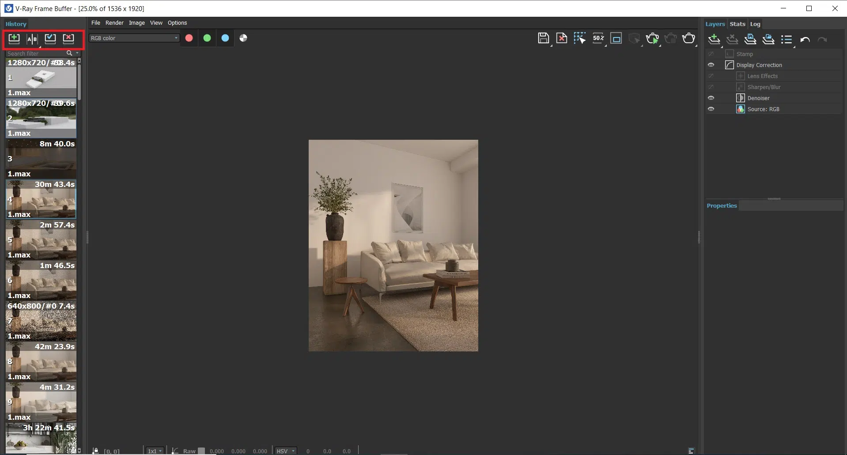Select history render 8m 40.0s thumbnail

(41, 159)
